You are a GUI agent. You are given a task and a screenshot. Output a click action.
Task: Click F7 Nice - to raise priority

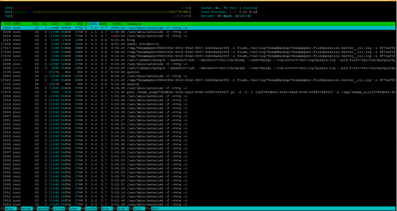(106, 208)
